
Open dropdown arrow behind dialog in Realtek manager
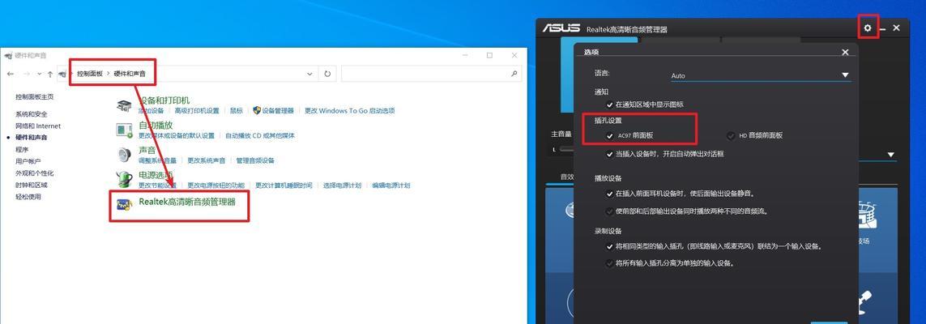(890, 155)
